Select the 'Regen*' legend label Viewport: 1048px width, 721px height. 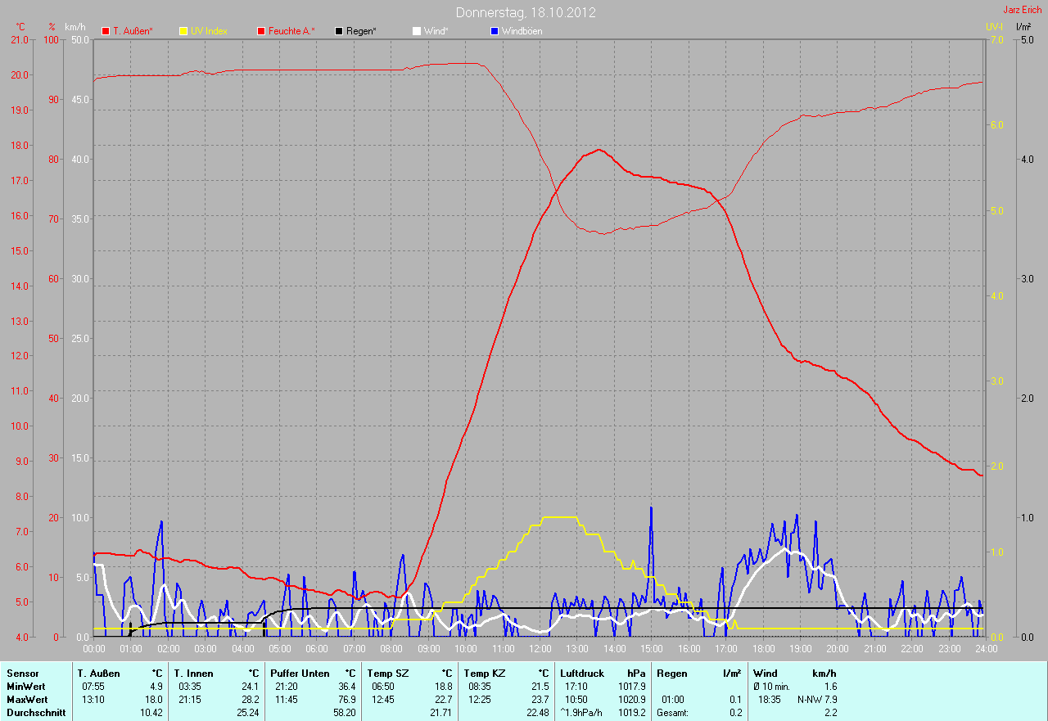(361, 31)
